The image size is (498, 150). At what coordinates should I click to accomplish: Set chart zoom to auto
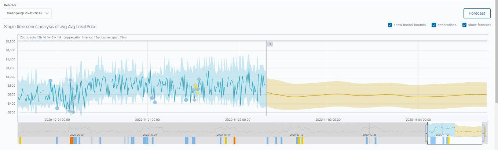coord(33,38)
